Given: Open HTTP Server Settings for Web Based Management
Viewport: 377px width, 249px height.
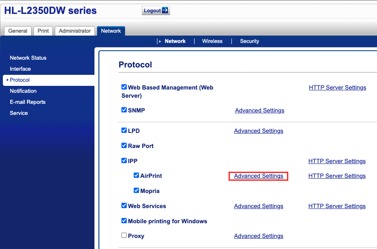Looking at the screenshot, I should click(x=338, y=87).
